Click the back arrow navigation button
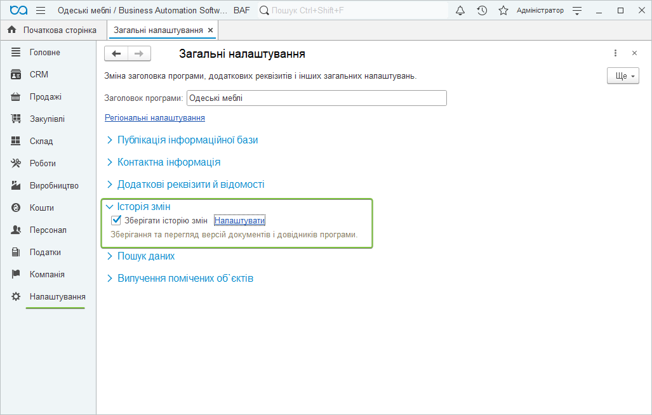 coord(116,54)
